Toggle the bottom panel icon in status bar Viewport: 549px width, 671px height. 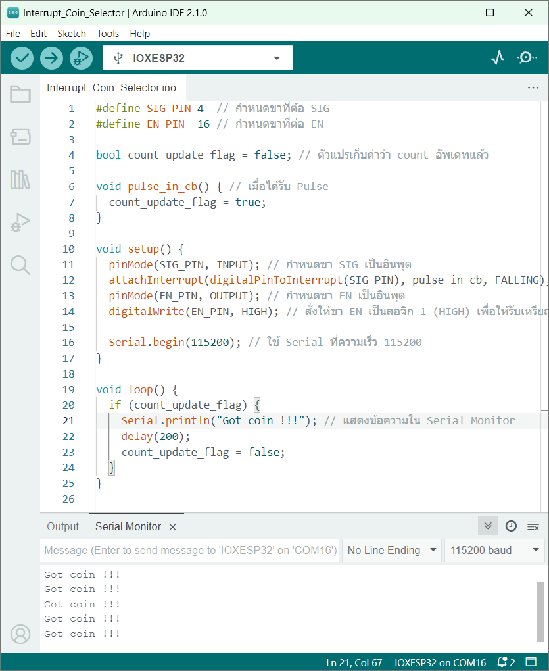click(531, 662)
